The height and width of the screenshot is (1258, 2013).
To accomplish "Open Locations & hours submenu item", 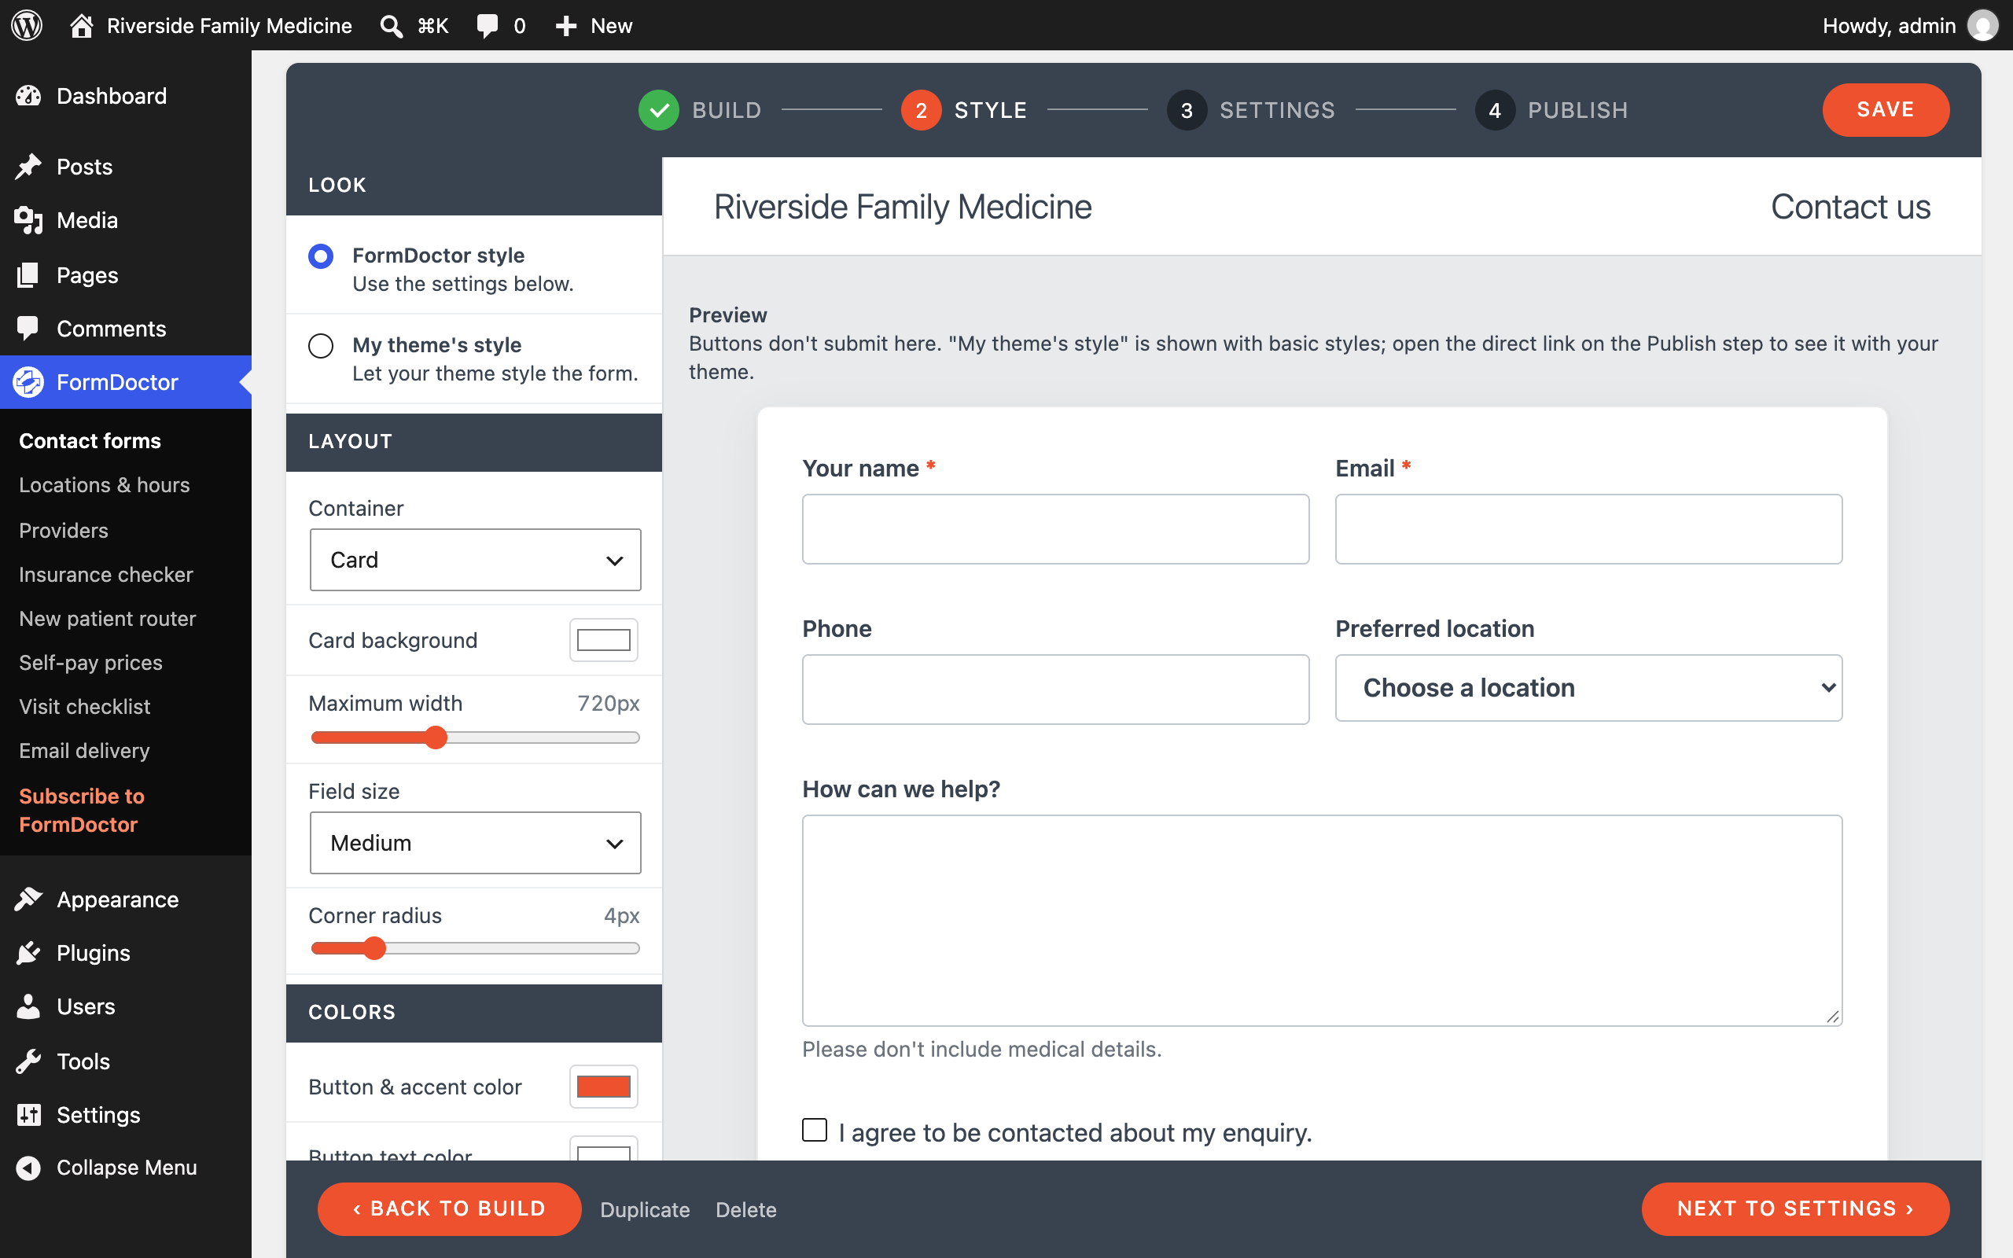I will click(105, 485).
